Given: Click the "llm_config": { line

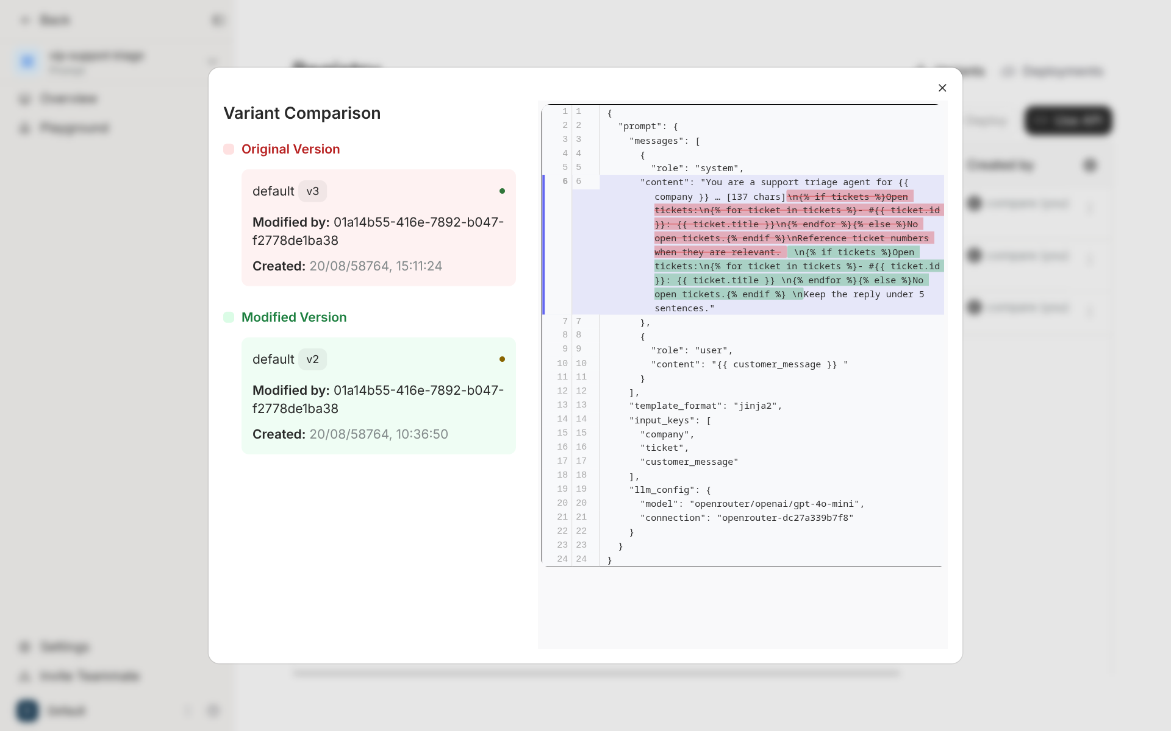Looking at the screenshot, I should pyautogui.click(x=670, y=490).
